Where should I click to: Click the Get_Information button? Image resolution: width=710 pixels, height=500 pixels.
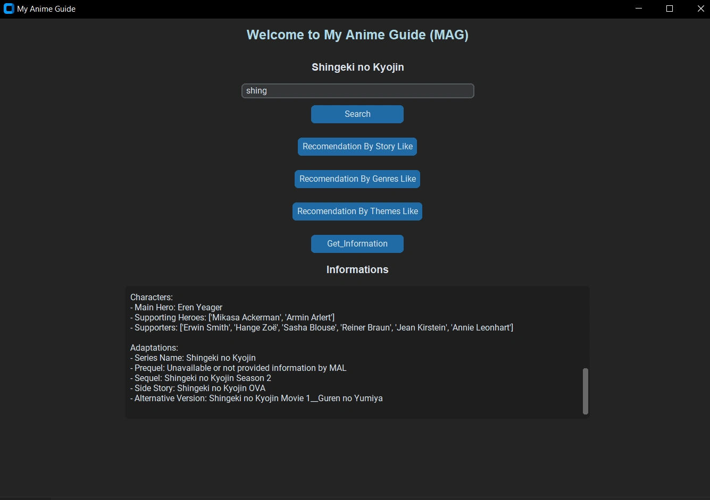[x=357, y=244]
